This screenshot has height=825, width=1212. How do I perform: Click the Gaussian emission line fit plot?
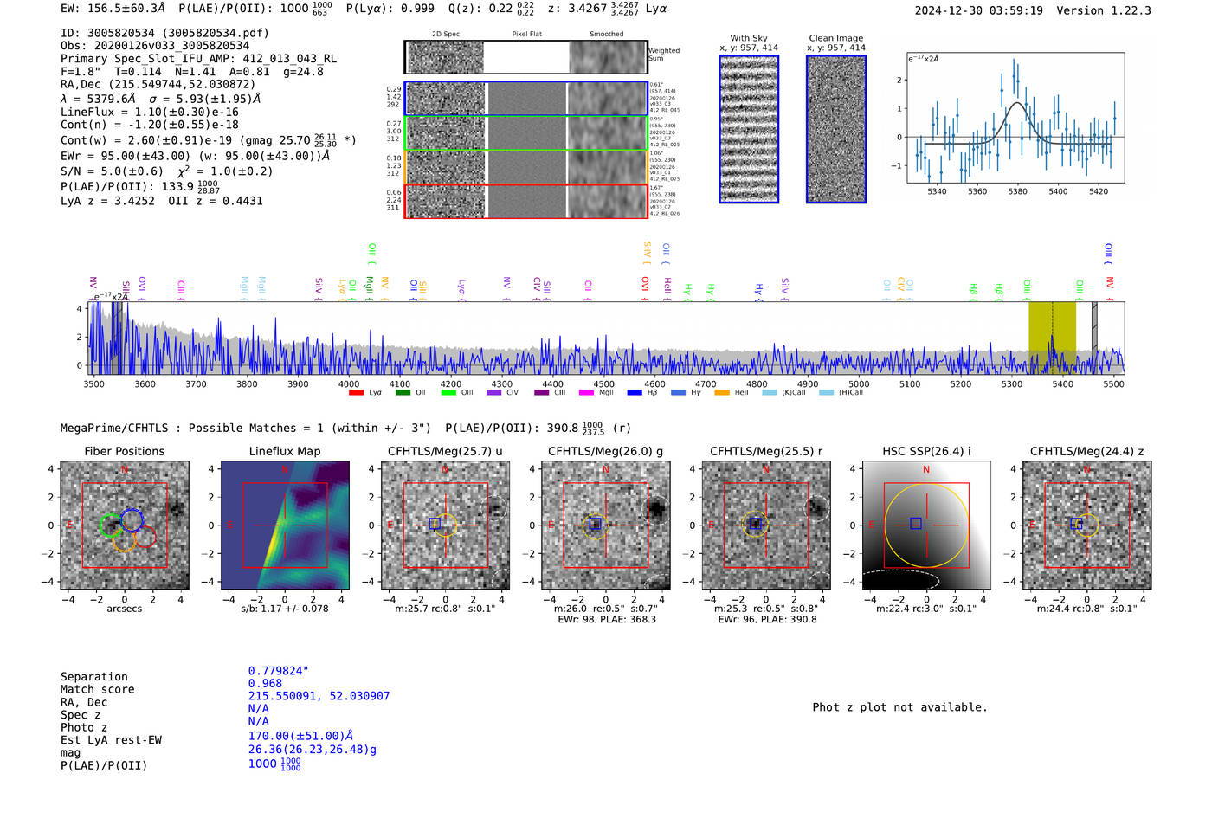point(1015,118)
